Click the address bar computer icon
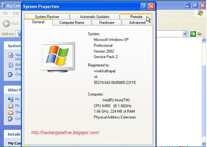 (19, 34)
